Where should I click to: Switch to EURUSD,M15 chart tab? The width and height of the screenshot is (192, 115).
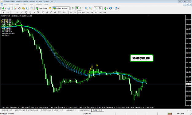7,110
